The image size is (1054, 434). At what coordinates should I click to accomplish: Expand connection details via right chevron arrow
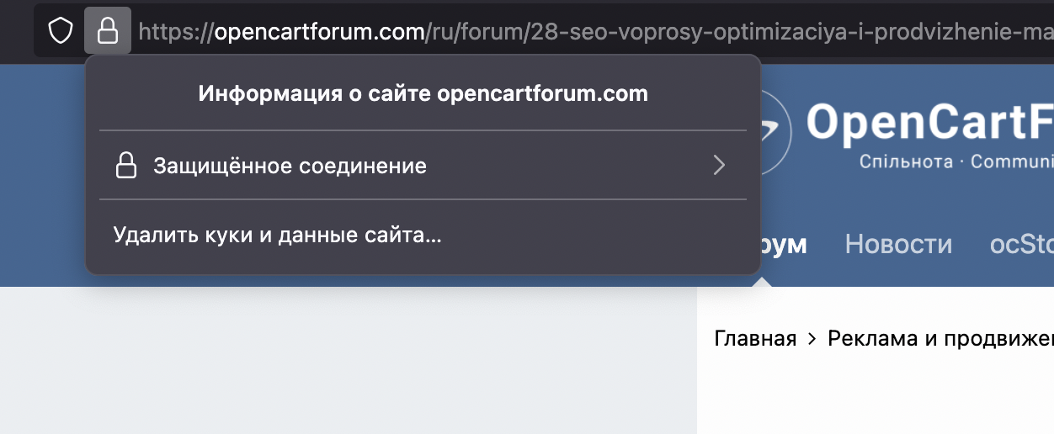[719, 165]
